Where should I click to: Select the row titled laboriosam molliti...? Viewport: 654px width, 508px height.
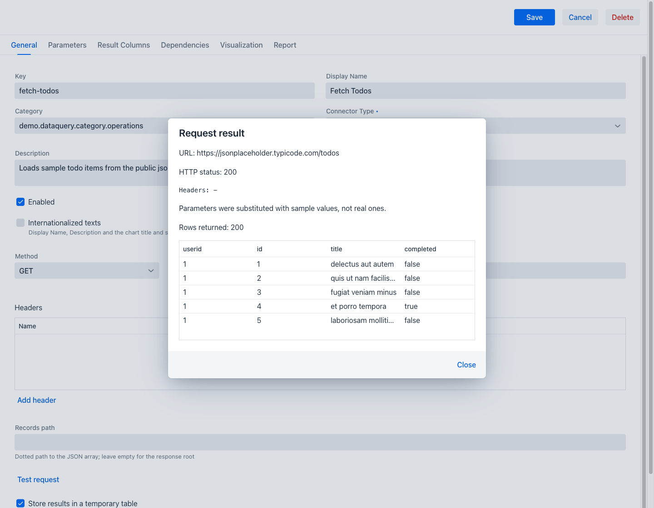[x=327, y=320]
